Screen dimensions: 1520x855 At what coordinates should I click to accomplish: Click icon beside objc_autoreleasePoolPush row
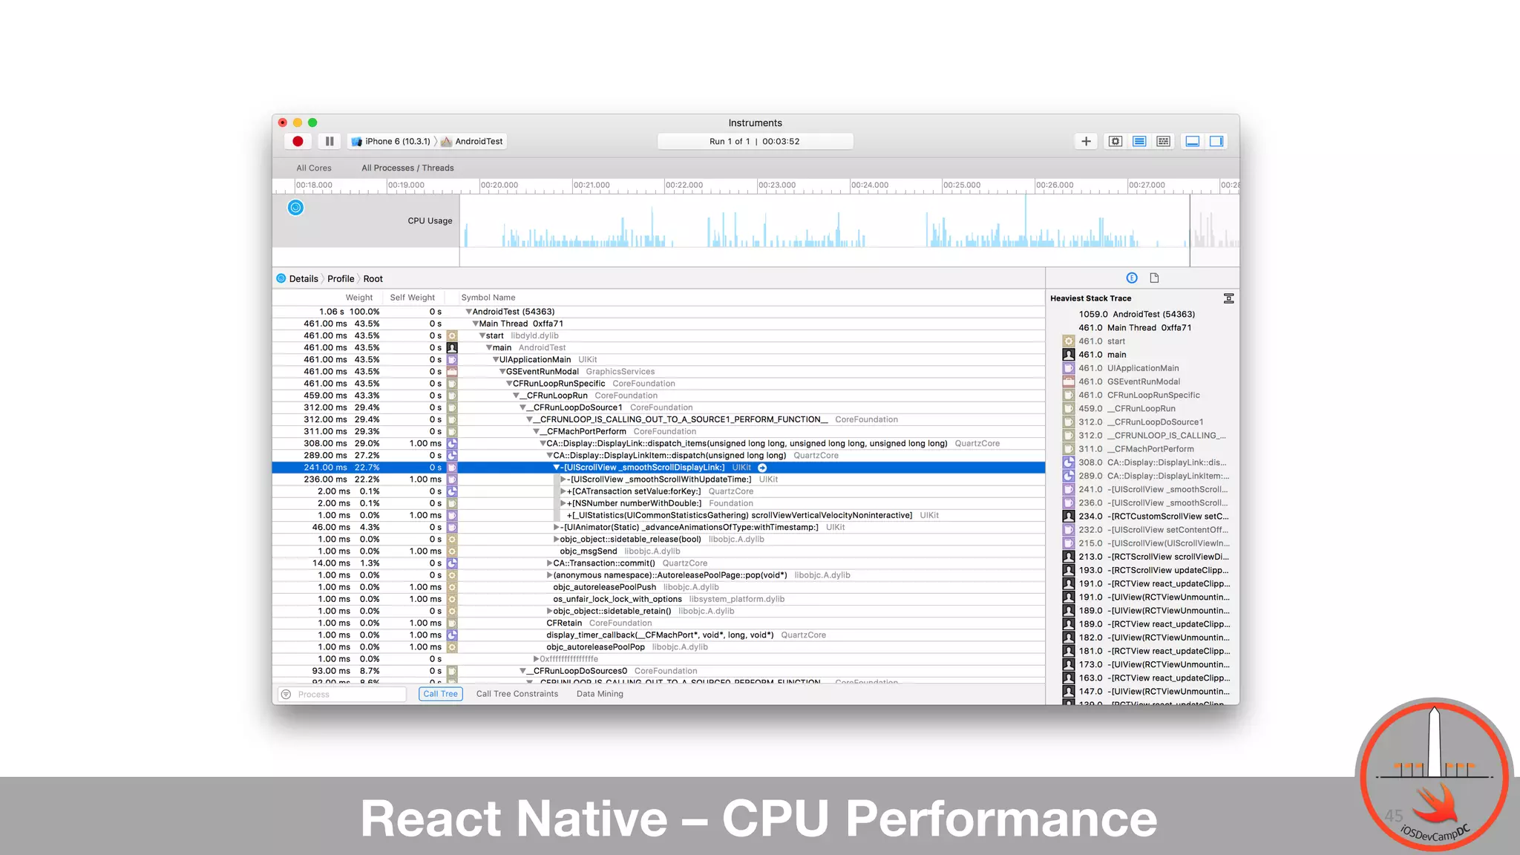(452, 587)
